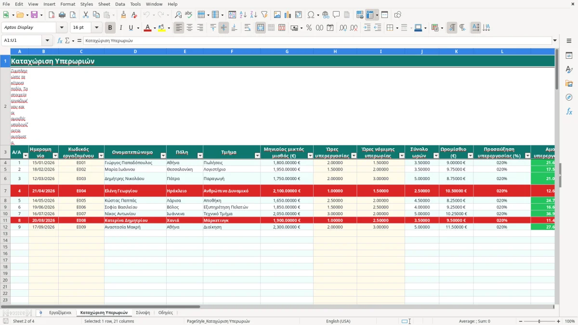Screen dimensions: 578x325
Task: Open the Data menu
Action: coord(120,4)
